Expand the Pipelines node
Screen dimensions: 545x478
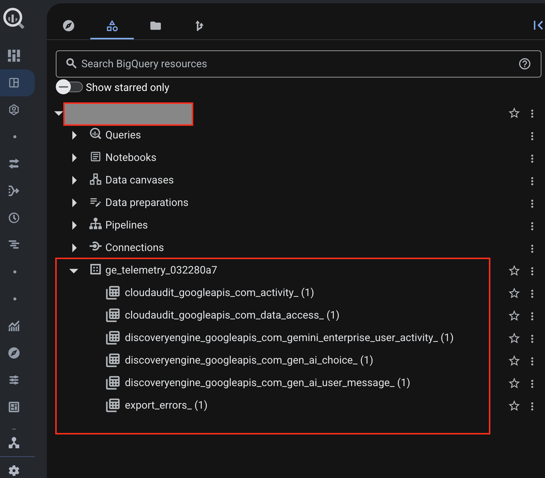(x=74, y=225)
